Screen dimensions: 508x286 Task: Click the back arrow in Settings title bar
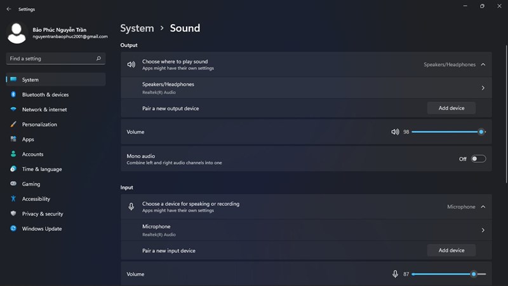point(8,10)
